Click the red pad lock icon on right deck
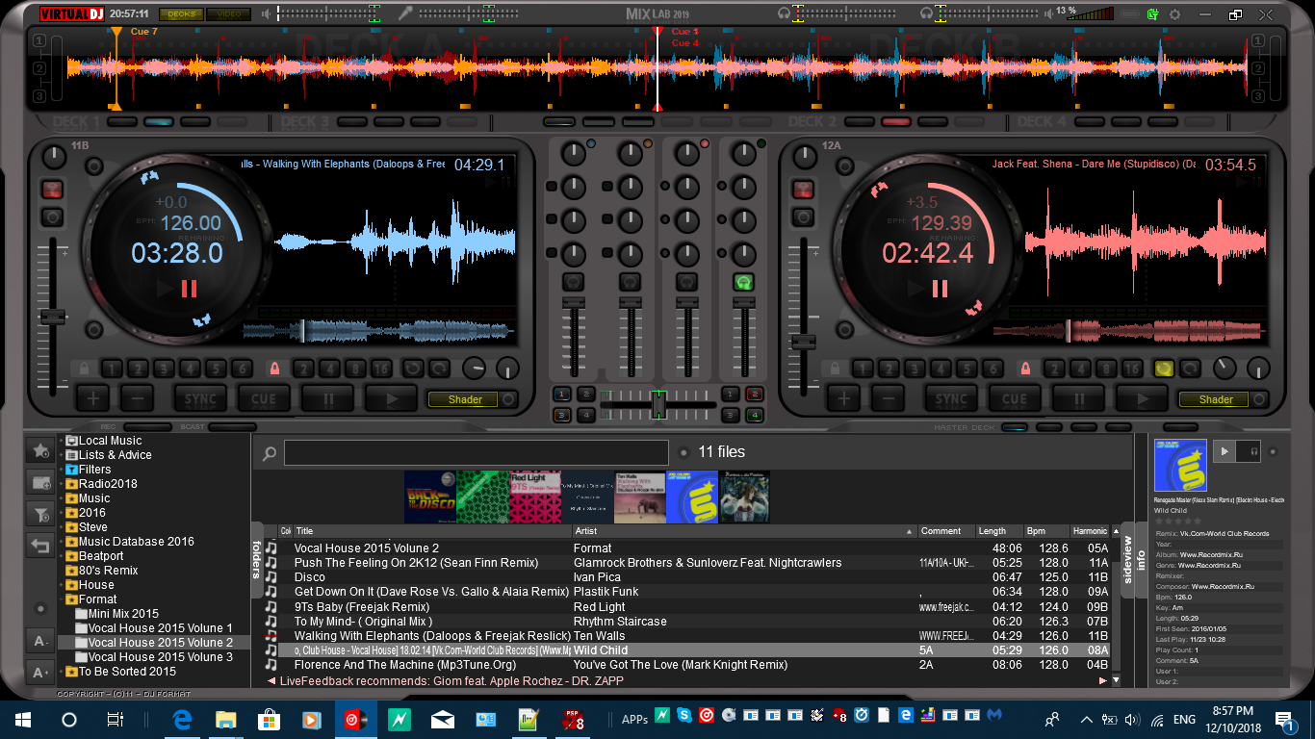Screen dimensions: 1315x739 tap(1025, 369)
